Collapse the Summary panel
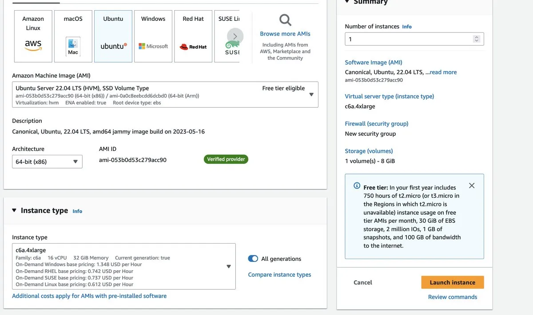This screenshot has width=533, height=315. click(x=347, y=2)
